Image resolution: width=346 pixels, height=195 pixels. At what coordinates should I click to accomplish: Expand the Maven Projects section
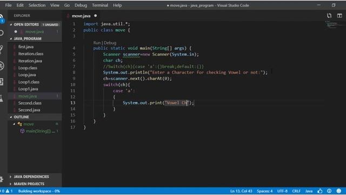(x=29, y=184)
